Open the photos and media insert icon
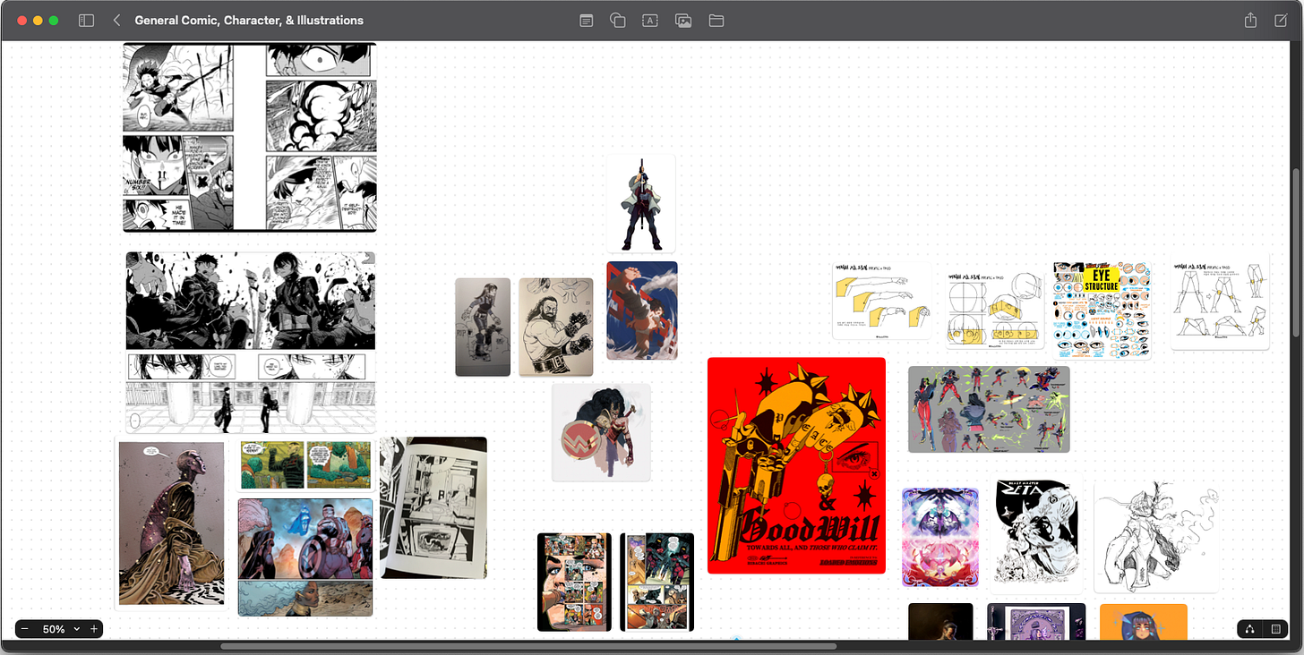 (683, 20)
